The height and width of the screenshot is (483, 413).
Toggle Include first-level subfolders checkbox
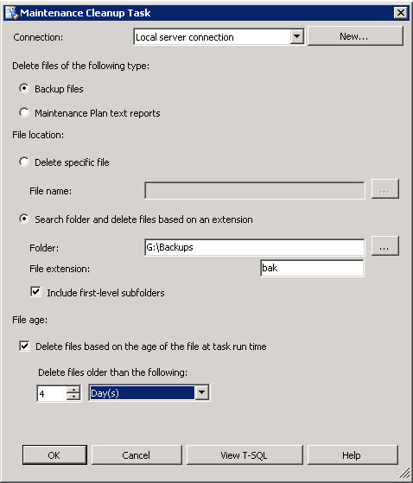(x=35, y=292)
